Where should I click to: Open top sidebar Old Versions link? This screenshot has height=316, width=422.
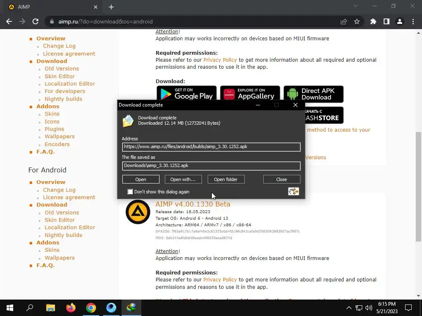[x=62, y=69]
